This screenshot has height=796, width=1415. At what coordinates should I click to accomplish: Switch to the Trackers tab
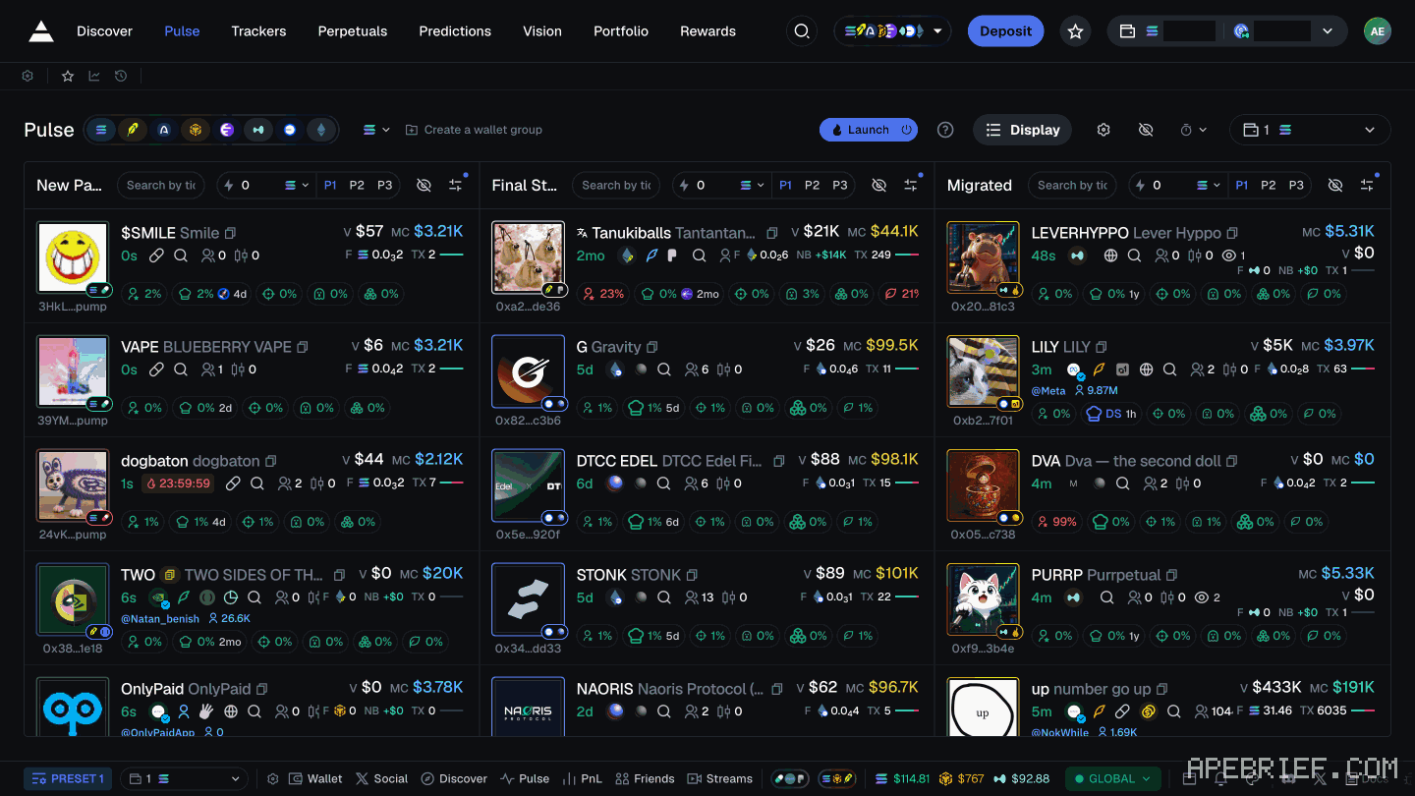tap(258, 31)
